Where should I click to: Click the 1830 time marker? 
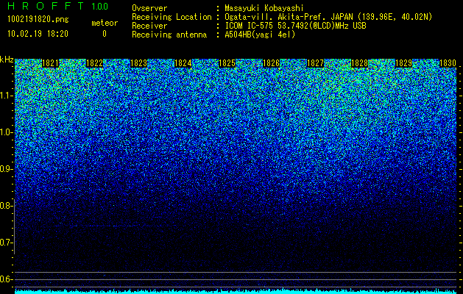(x=448, y=63)
